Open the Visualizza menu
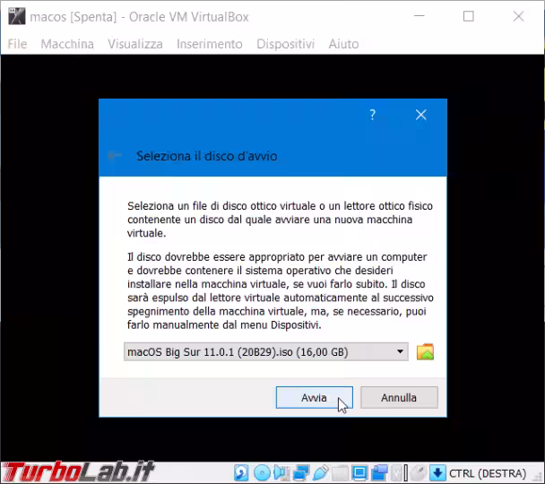Viewport: 545px width, 484px height. click(135, 44)
